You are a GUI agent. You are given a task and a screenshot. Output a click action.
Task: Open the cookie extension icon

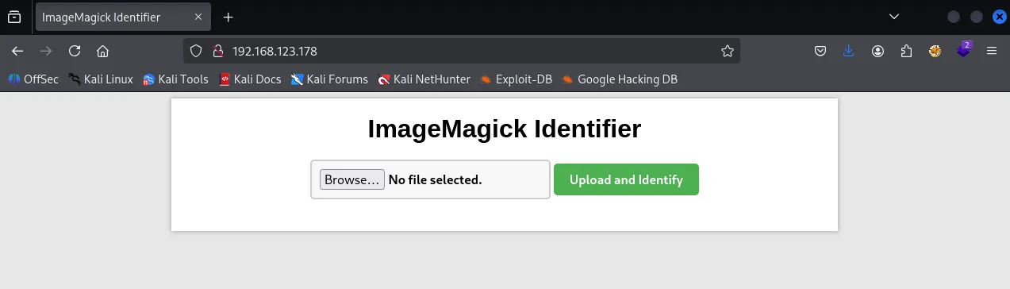(935, 51)
